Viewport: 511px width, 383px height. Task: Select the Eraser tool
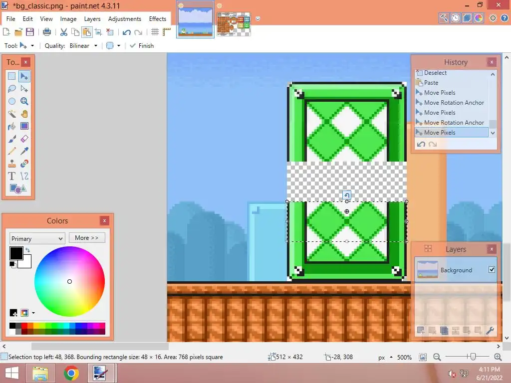point(24,139)
